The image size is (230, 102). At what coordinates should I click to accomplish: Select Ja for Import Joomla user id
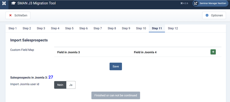click(x=71, y=85)
